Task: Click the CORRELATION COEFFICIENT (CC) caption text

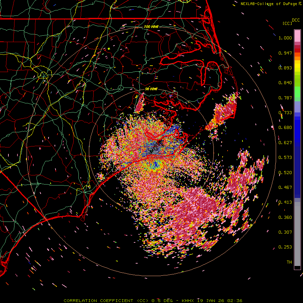Action: pyautogui.click(x=106, y=301)
